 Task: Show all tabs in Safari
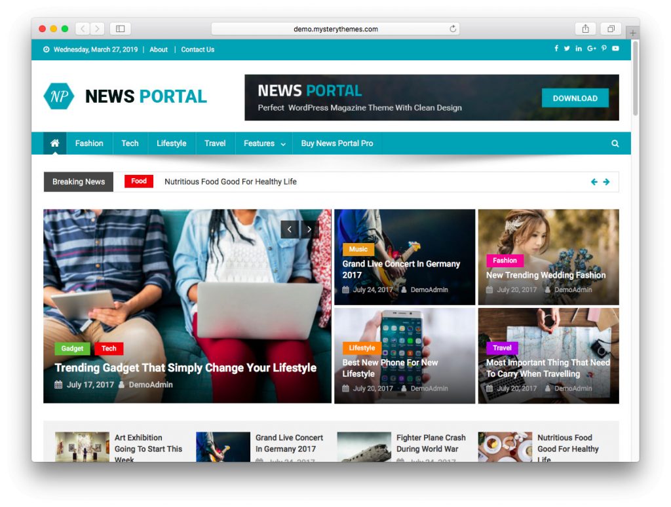pos(611,29)
